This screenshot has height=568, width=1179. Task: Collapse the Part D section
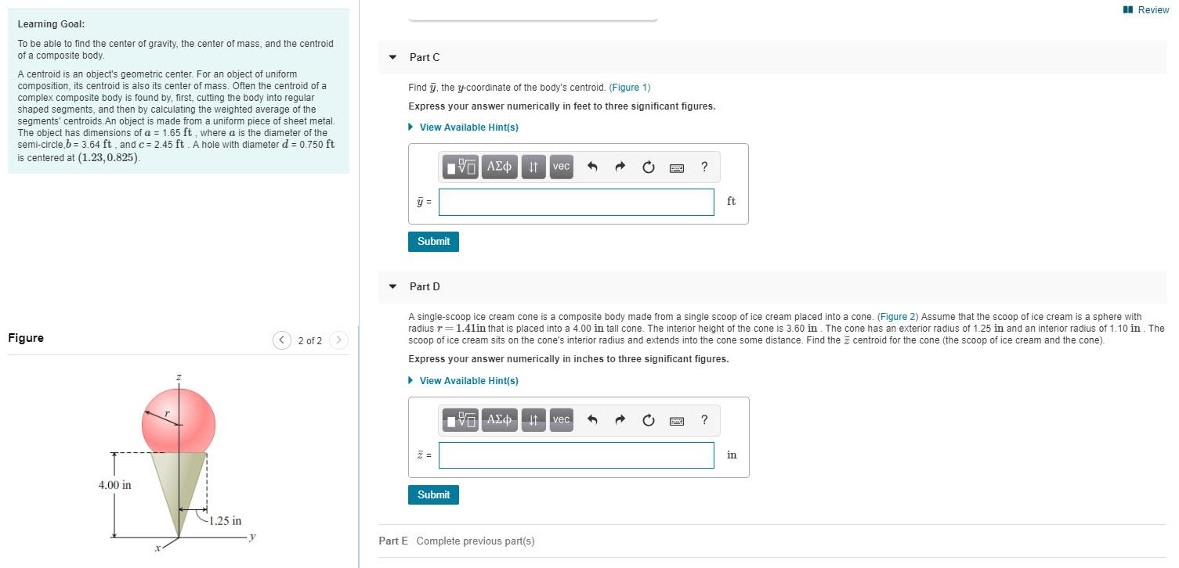[392, 286]
